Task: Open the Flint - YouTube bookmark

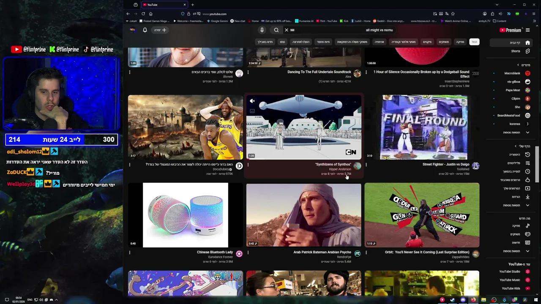Action: pyautogui.click(x=326, y=21)
